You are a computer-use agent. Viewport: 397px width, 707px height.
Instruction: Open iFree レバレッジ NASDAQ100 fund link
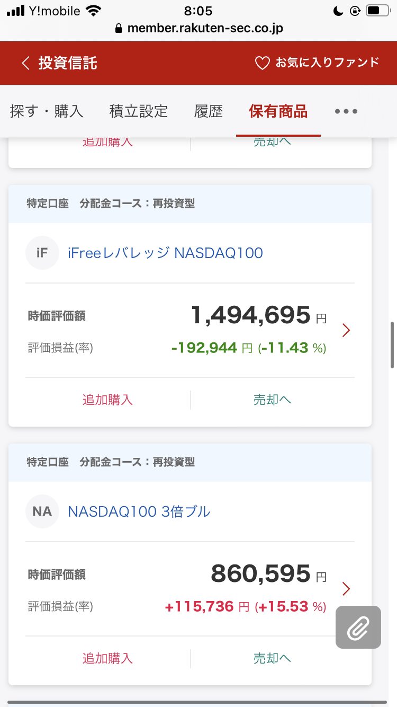coord(165,253)
